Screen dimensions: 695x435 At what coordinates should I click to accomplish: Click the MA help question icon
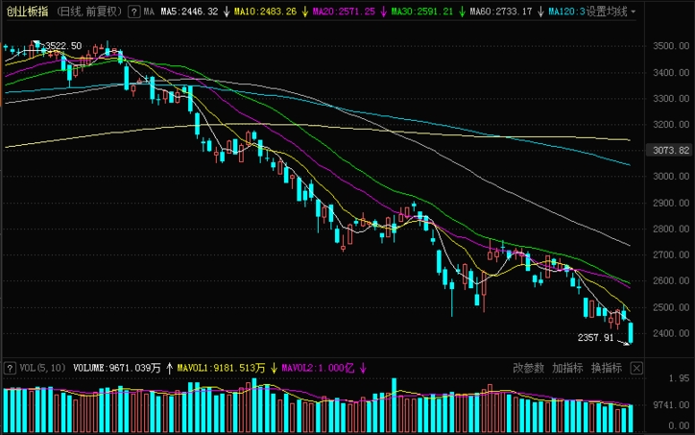click(133, 12)
